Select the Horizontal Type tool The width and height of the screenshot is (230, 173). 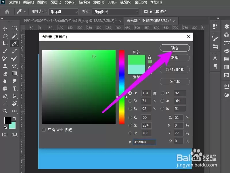[x=15, y=89]
